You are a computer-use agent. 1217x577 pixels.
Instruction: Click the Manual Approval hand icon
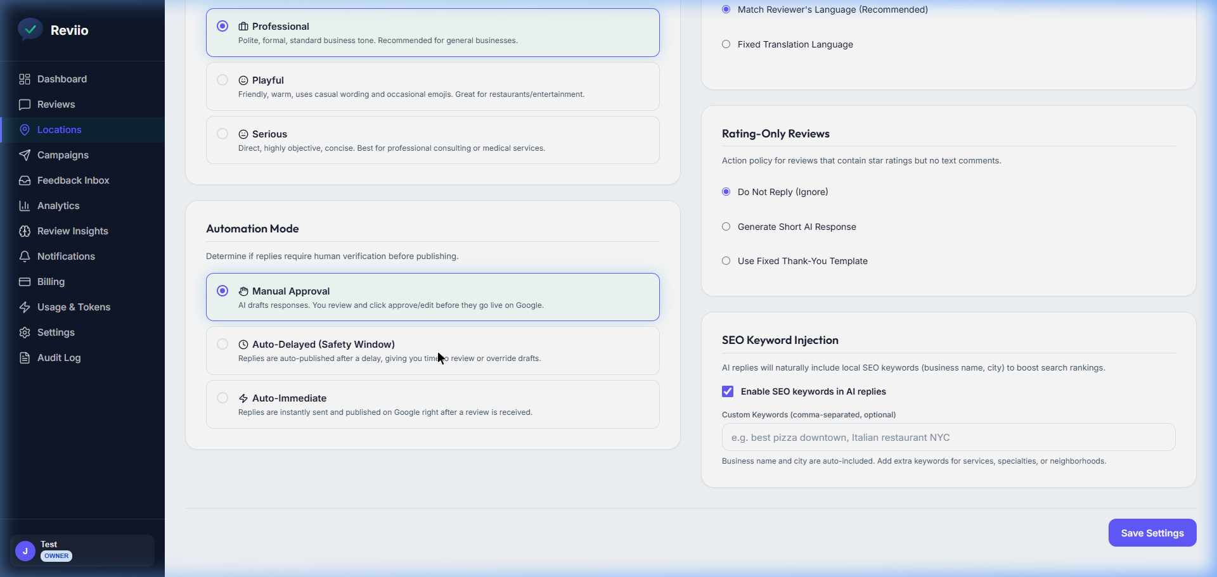243,291
